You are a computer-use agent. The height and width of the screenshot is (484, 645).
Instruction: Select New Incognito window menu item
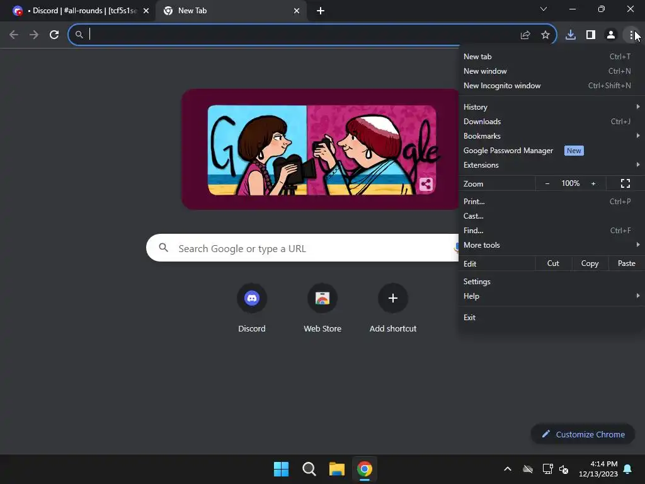tap(551, 86)
